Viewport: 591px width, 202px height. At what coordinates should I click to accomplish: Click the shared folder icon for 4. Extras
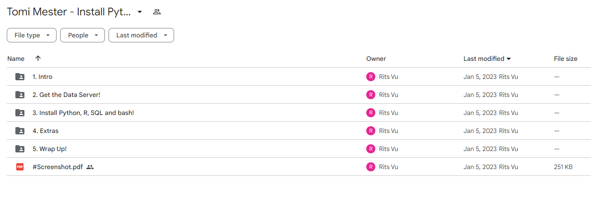coord(20,131)
